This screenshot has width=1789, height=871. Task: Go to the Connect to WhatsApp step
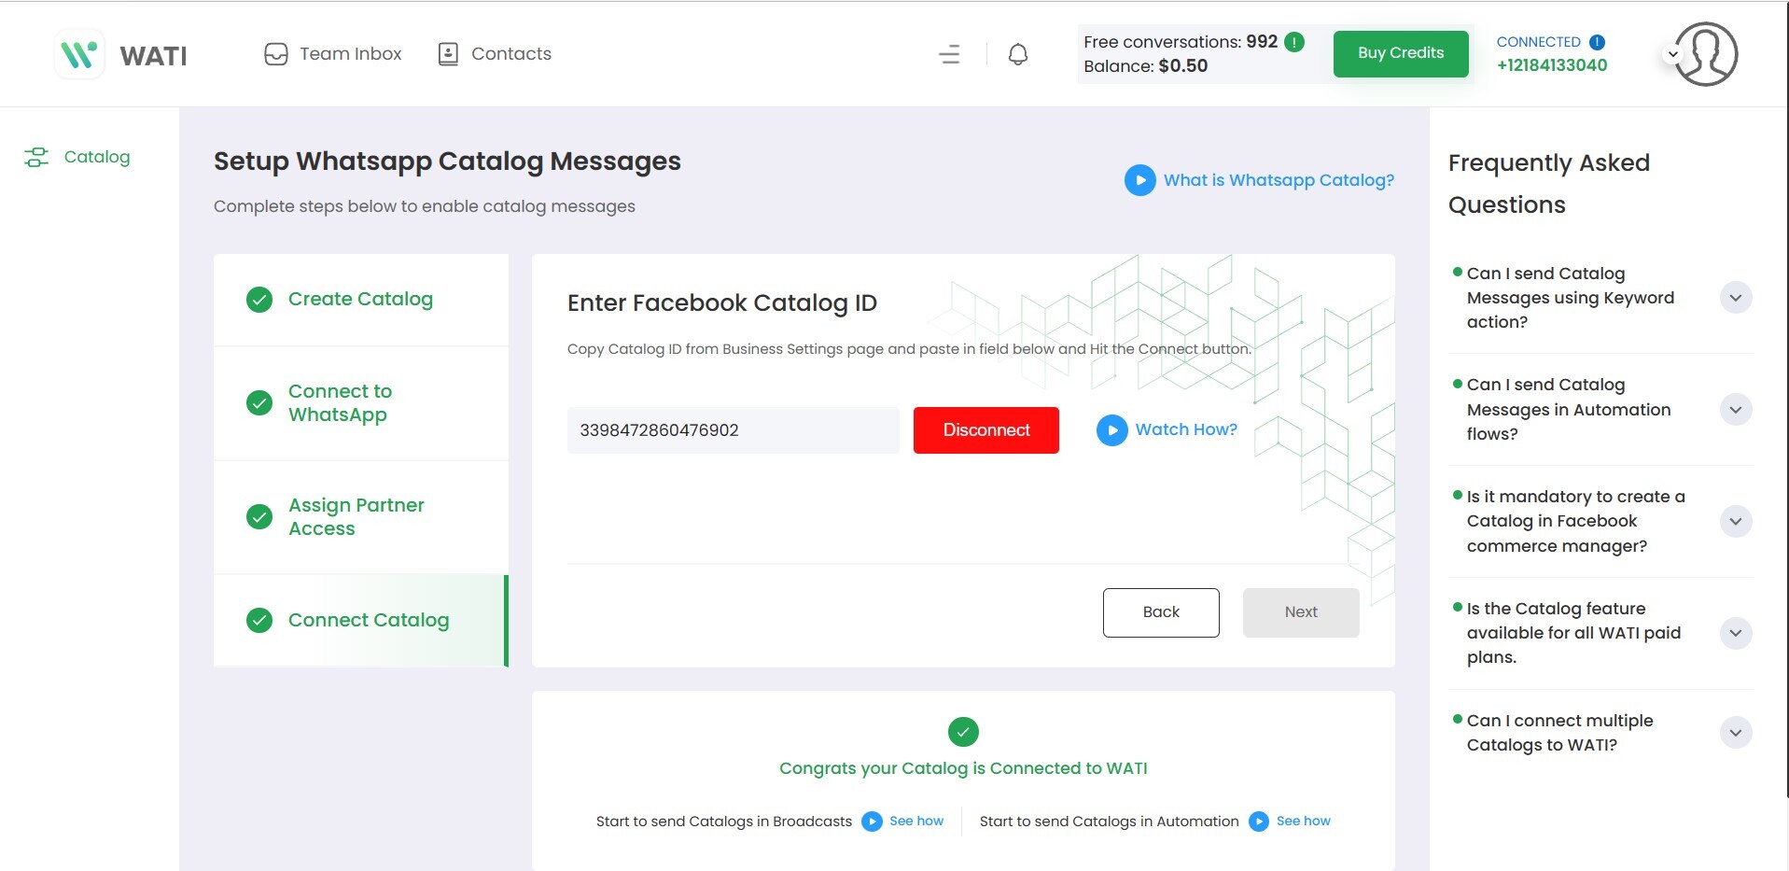click(361, 403)
